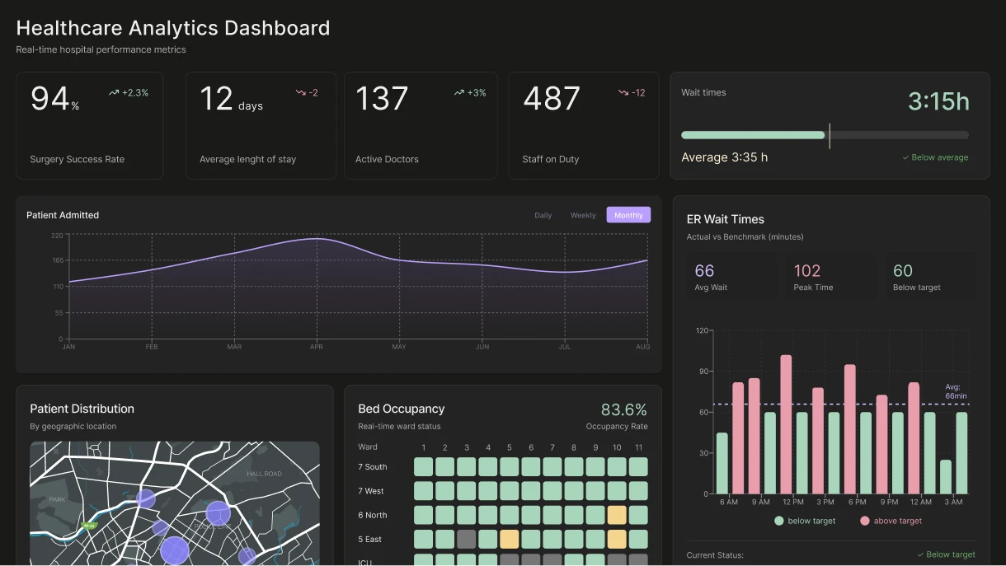Open the Avg Wait 66 stat tile
Screen dimensions: 1006x566
click(730, 277)
